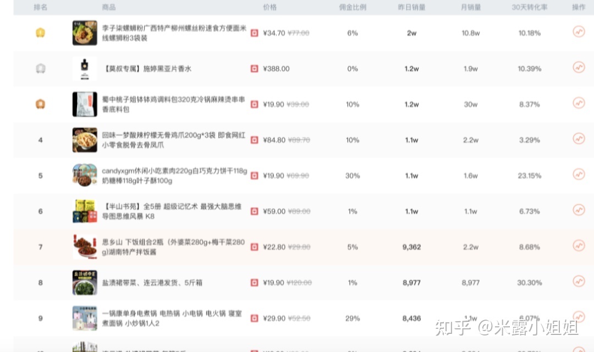594x352 pixels.
Task: Open 李子柒螺蛳粉 product thumbnail
Action: (x=85, y=33)
